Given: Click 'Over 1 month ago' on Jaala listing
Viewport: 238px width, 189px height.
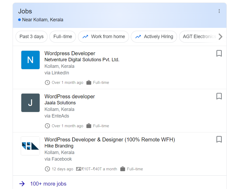Looking at the screenshot, I should (x=68, y=126).
